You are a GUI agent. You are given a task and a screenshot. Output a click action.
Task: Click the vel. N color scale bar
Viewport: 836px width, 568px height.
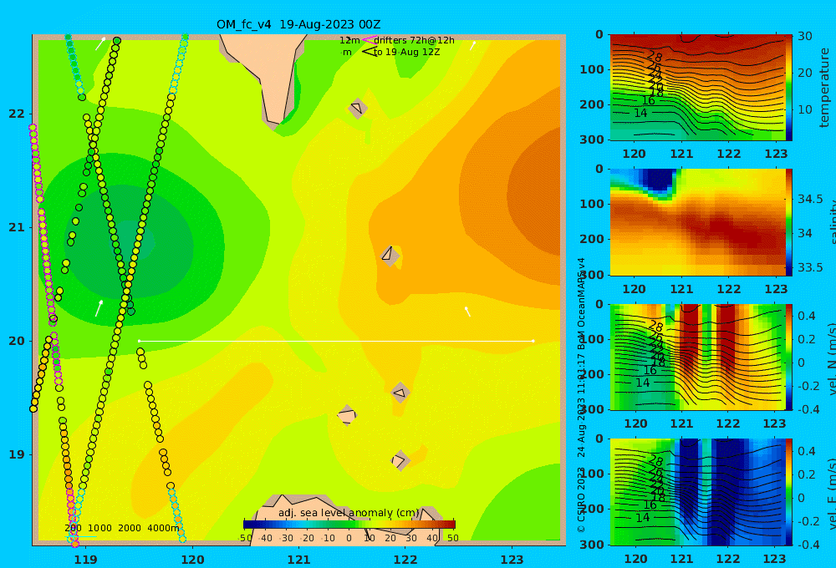(789, 357)
